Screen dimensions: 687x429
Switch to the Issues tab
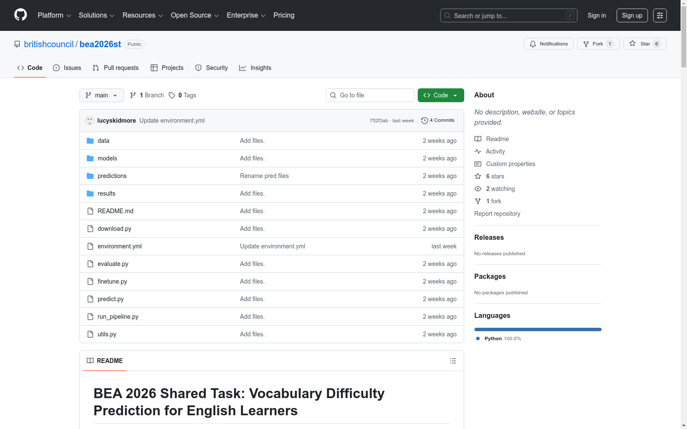click(x=67, y=68)
